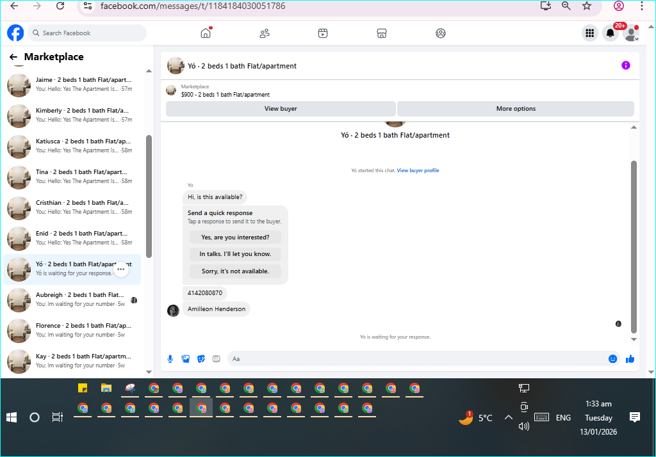Open File Explorer from taskbar
The image size is (656, 457).
pyautogui.click(x=106, y=389)
